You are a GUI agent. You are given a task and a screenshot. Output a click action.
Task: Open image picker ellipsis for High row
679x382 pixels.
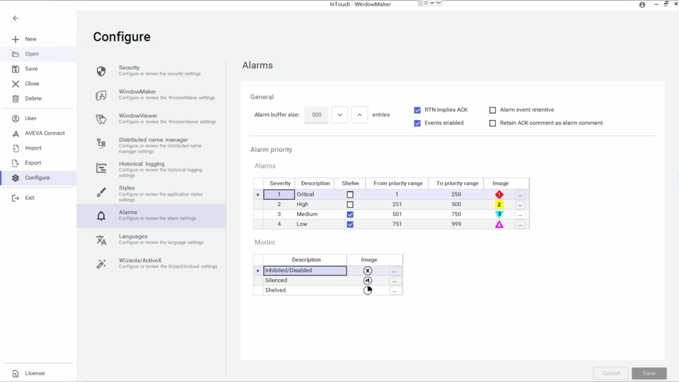click(x=520, y=205)
